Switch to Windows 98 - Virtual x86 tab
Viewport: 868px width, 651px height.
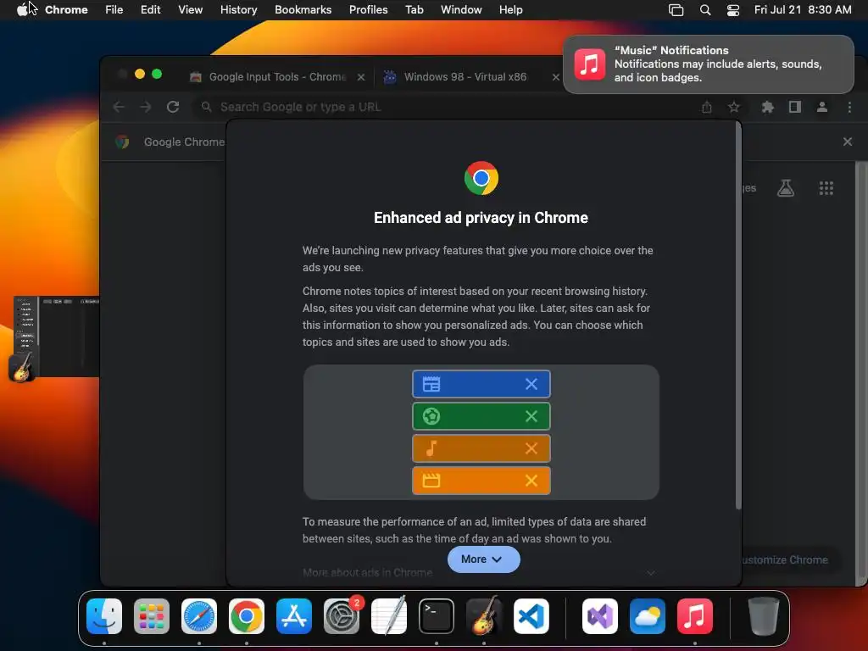click(x=465, y=77)
